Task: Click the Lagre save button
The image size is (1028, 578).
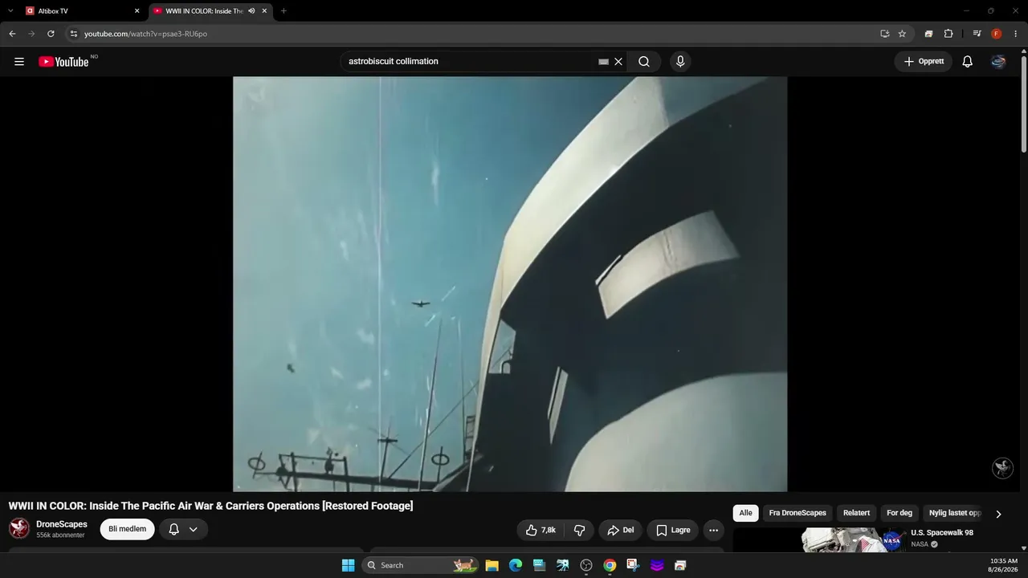Action: [673, 530]
